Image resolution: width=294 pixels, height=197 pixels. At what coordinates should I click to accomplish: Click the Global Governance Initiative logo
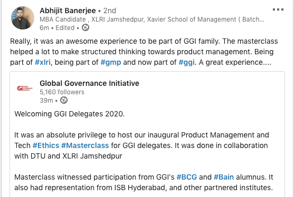25,88
